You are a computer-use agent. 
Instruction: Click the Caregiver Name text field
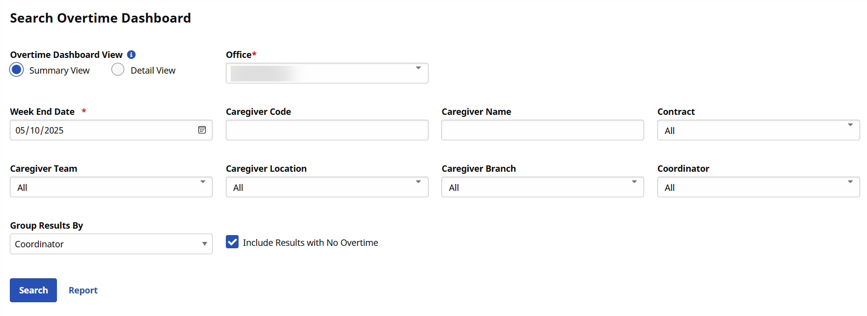tap(542, 130)
